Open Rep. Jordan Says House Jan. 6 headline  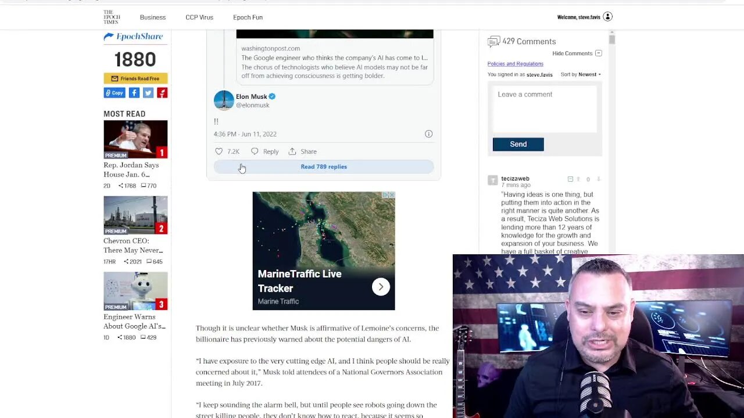[131, 170]
